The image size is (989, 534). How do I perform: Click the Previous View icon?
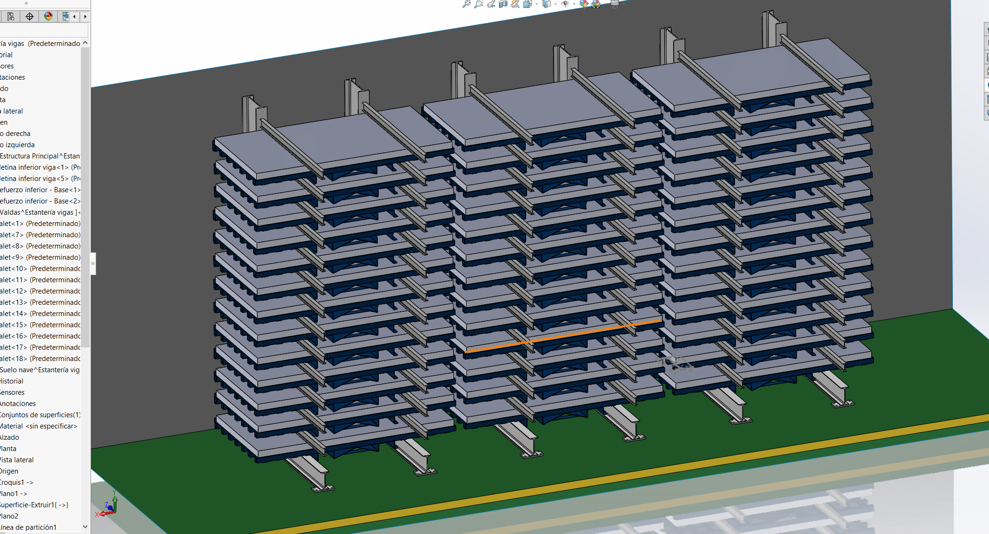coord(491,4)
